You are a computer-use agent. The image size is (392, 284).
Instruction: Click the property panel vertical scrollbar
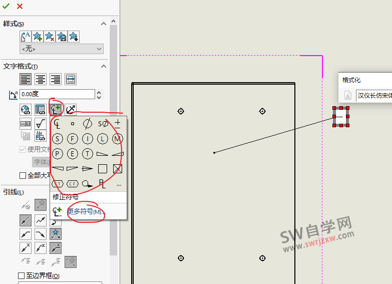(x=114, y=140)
